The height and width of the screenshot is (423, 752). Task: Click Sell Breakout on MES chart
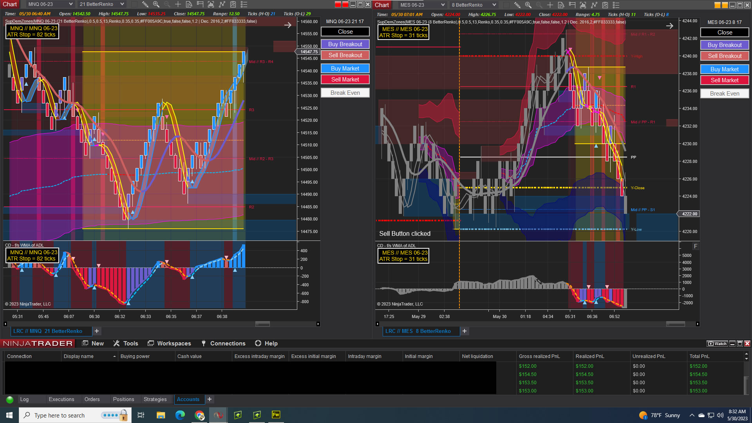[725, 56]
